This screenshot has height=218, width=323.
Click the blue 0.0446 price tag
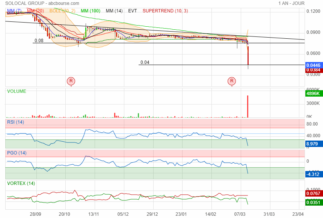tap(314, 65)
